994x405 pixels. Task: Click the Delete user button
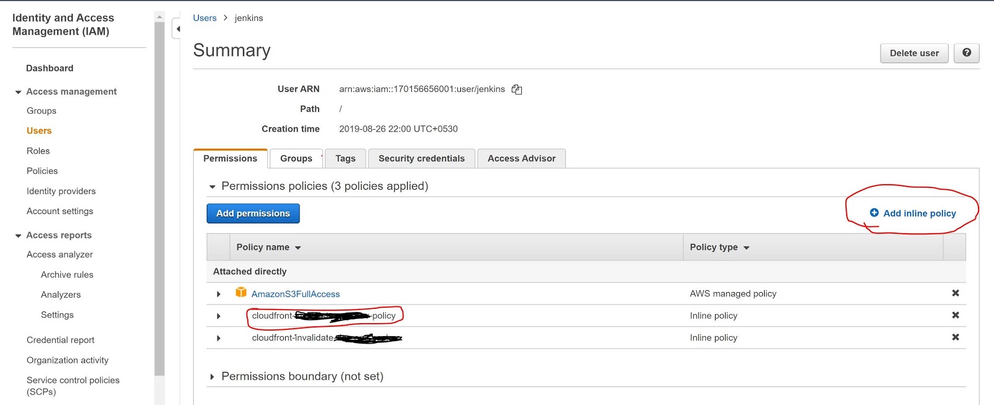[x=914, y=53]
